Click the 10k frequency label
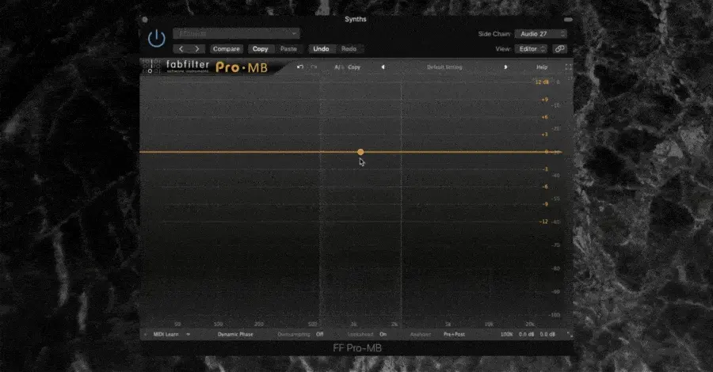The image size is (713, 372). pos(489,325)
